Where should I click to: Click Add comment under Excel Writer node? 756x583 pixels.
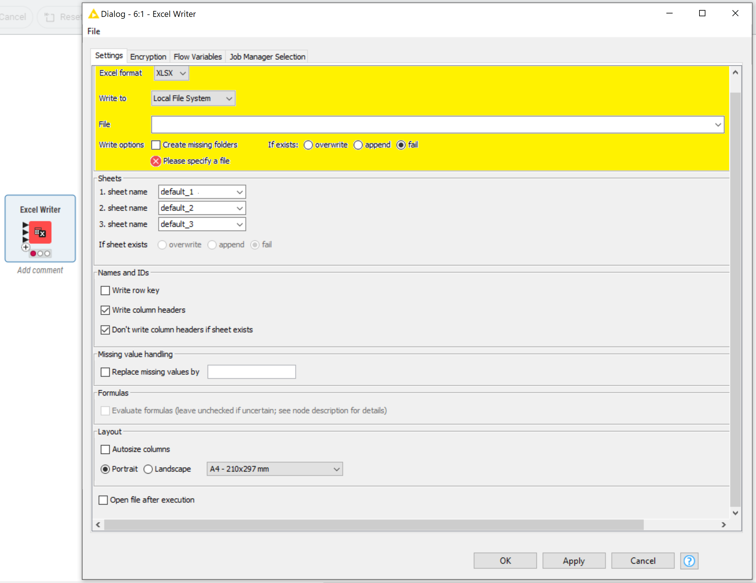click(x=40, y=270)
